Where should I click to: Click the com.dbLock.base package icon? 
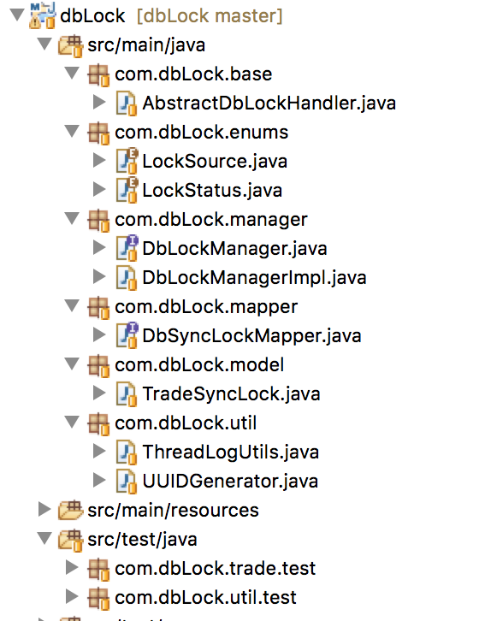click(x=98, y=75)
